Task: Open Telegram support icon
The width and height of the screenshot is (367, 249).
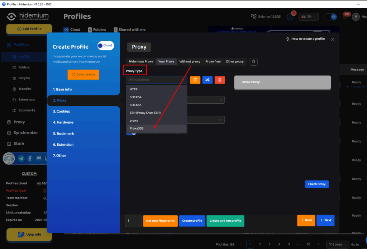Action: [x=21, y=158]
